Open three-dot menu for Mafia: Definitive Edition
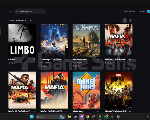Screen dimensions: 150x120 tap(66, 111)
